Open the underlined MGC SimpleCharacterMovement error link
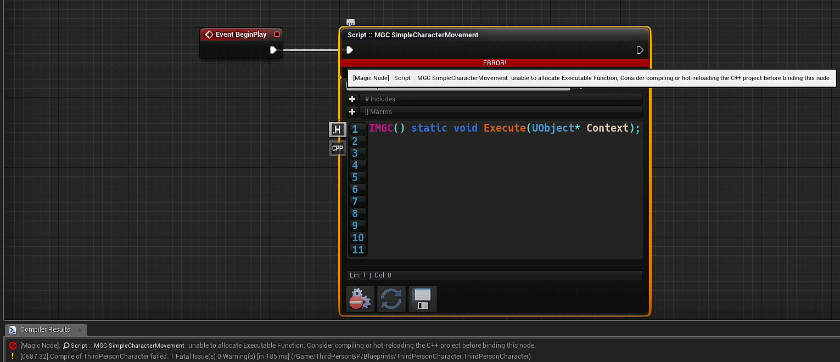The height and width of the screenshot is (362, 840). (x=138, y=346)
